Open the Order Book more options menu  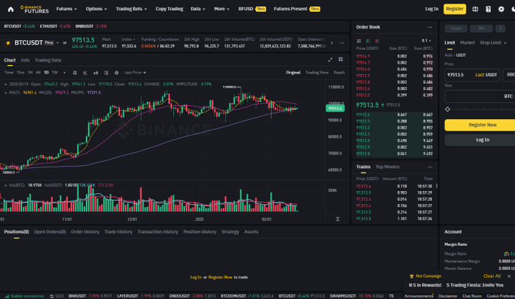(430, 27)
